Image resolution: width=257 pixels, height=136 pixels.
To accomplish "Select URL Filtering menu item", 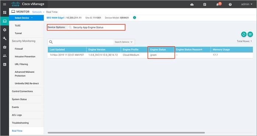I will pos(21,64).
